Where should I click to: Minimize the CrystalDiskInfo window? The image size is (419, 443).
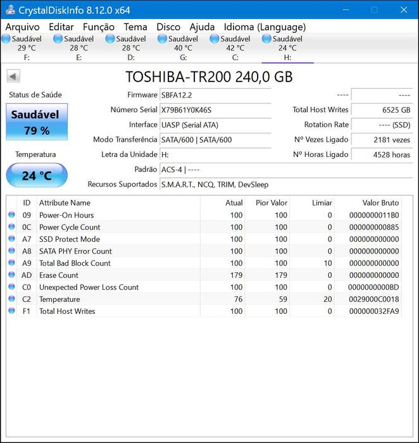tap(346, 10)
